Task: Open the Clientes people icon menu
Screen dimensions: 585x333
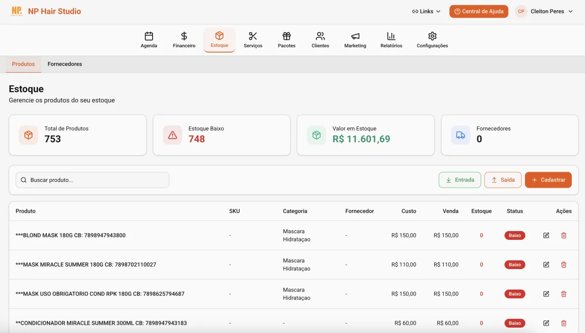Action: point(320,37)
